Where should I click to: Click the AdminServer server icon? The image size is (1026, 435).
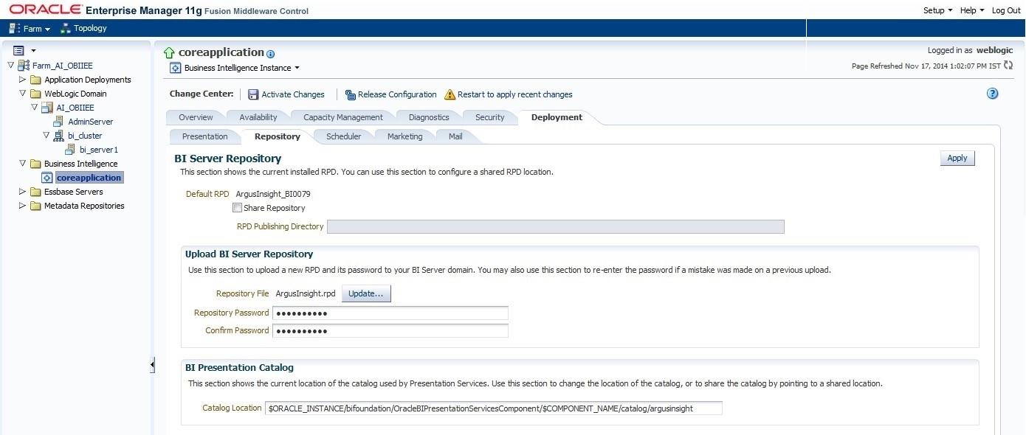click(59, 122)
